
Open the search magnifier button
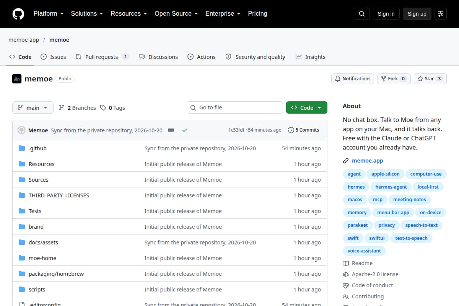362,14
